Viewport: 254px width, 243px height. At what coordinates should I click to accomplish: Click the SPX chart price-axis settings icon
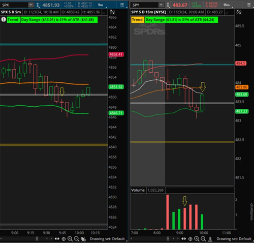tap(112, 12)
